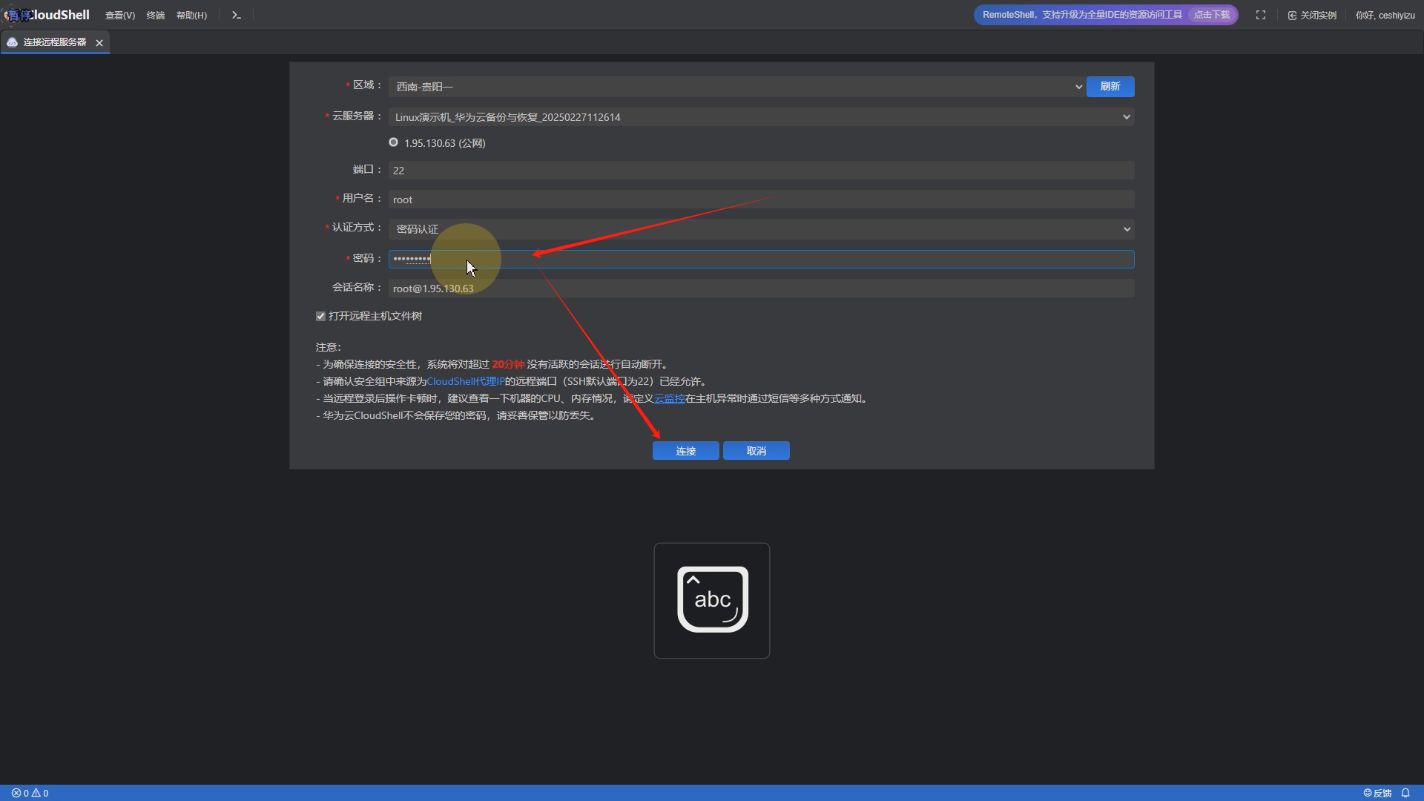Click the 刷新 refresh button
Screen dimensions: 1424x801
click(1110, 87)
